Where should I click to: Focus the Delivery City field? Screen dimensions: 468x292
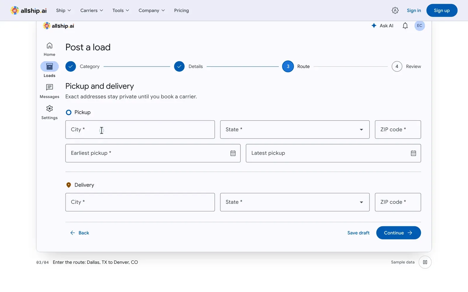click(x=140, y=202)
